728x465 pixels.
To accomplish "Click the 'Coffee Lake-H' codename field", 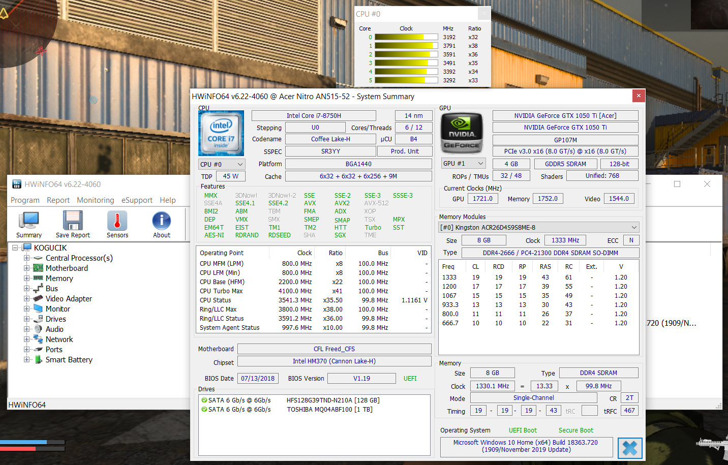I will coord(330,139).
